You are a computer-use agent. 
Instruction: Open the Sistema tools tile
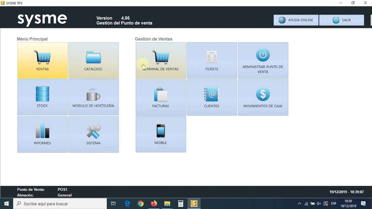[94, 134]
